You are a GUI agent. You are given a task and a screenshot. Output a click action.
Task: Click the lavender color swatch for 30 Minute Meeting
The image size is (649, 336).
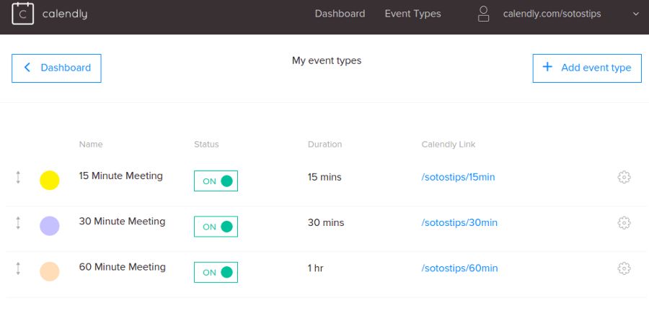coord(50,226)
